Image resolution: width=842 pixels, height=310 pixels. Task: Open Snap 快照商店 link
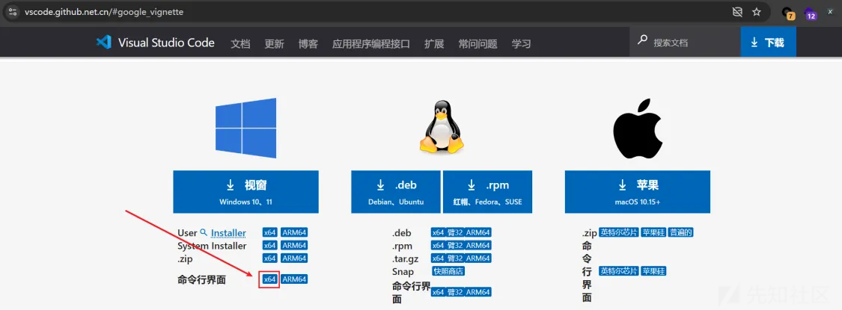point(448,271)
